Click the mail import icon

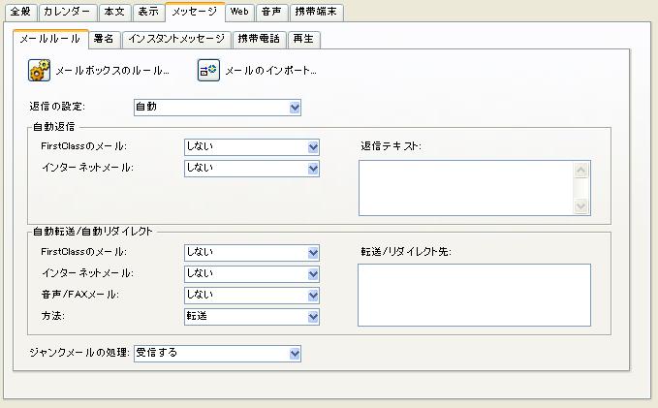coord(208,70)
